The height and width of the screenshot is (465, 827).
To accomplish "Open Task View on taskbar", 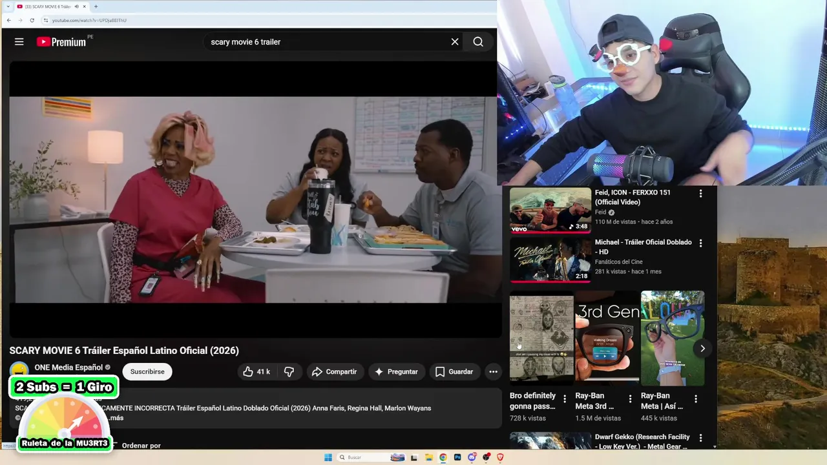I will 414,457.
